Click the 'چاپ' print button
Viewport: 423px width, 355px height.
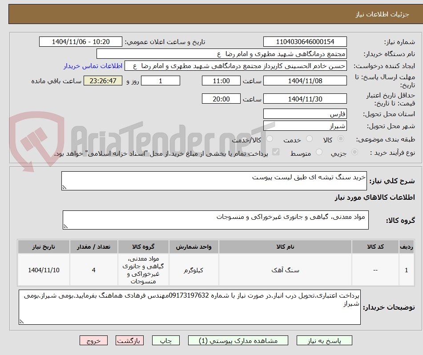click(165, 340)
